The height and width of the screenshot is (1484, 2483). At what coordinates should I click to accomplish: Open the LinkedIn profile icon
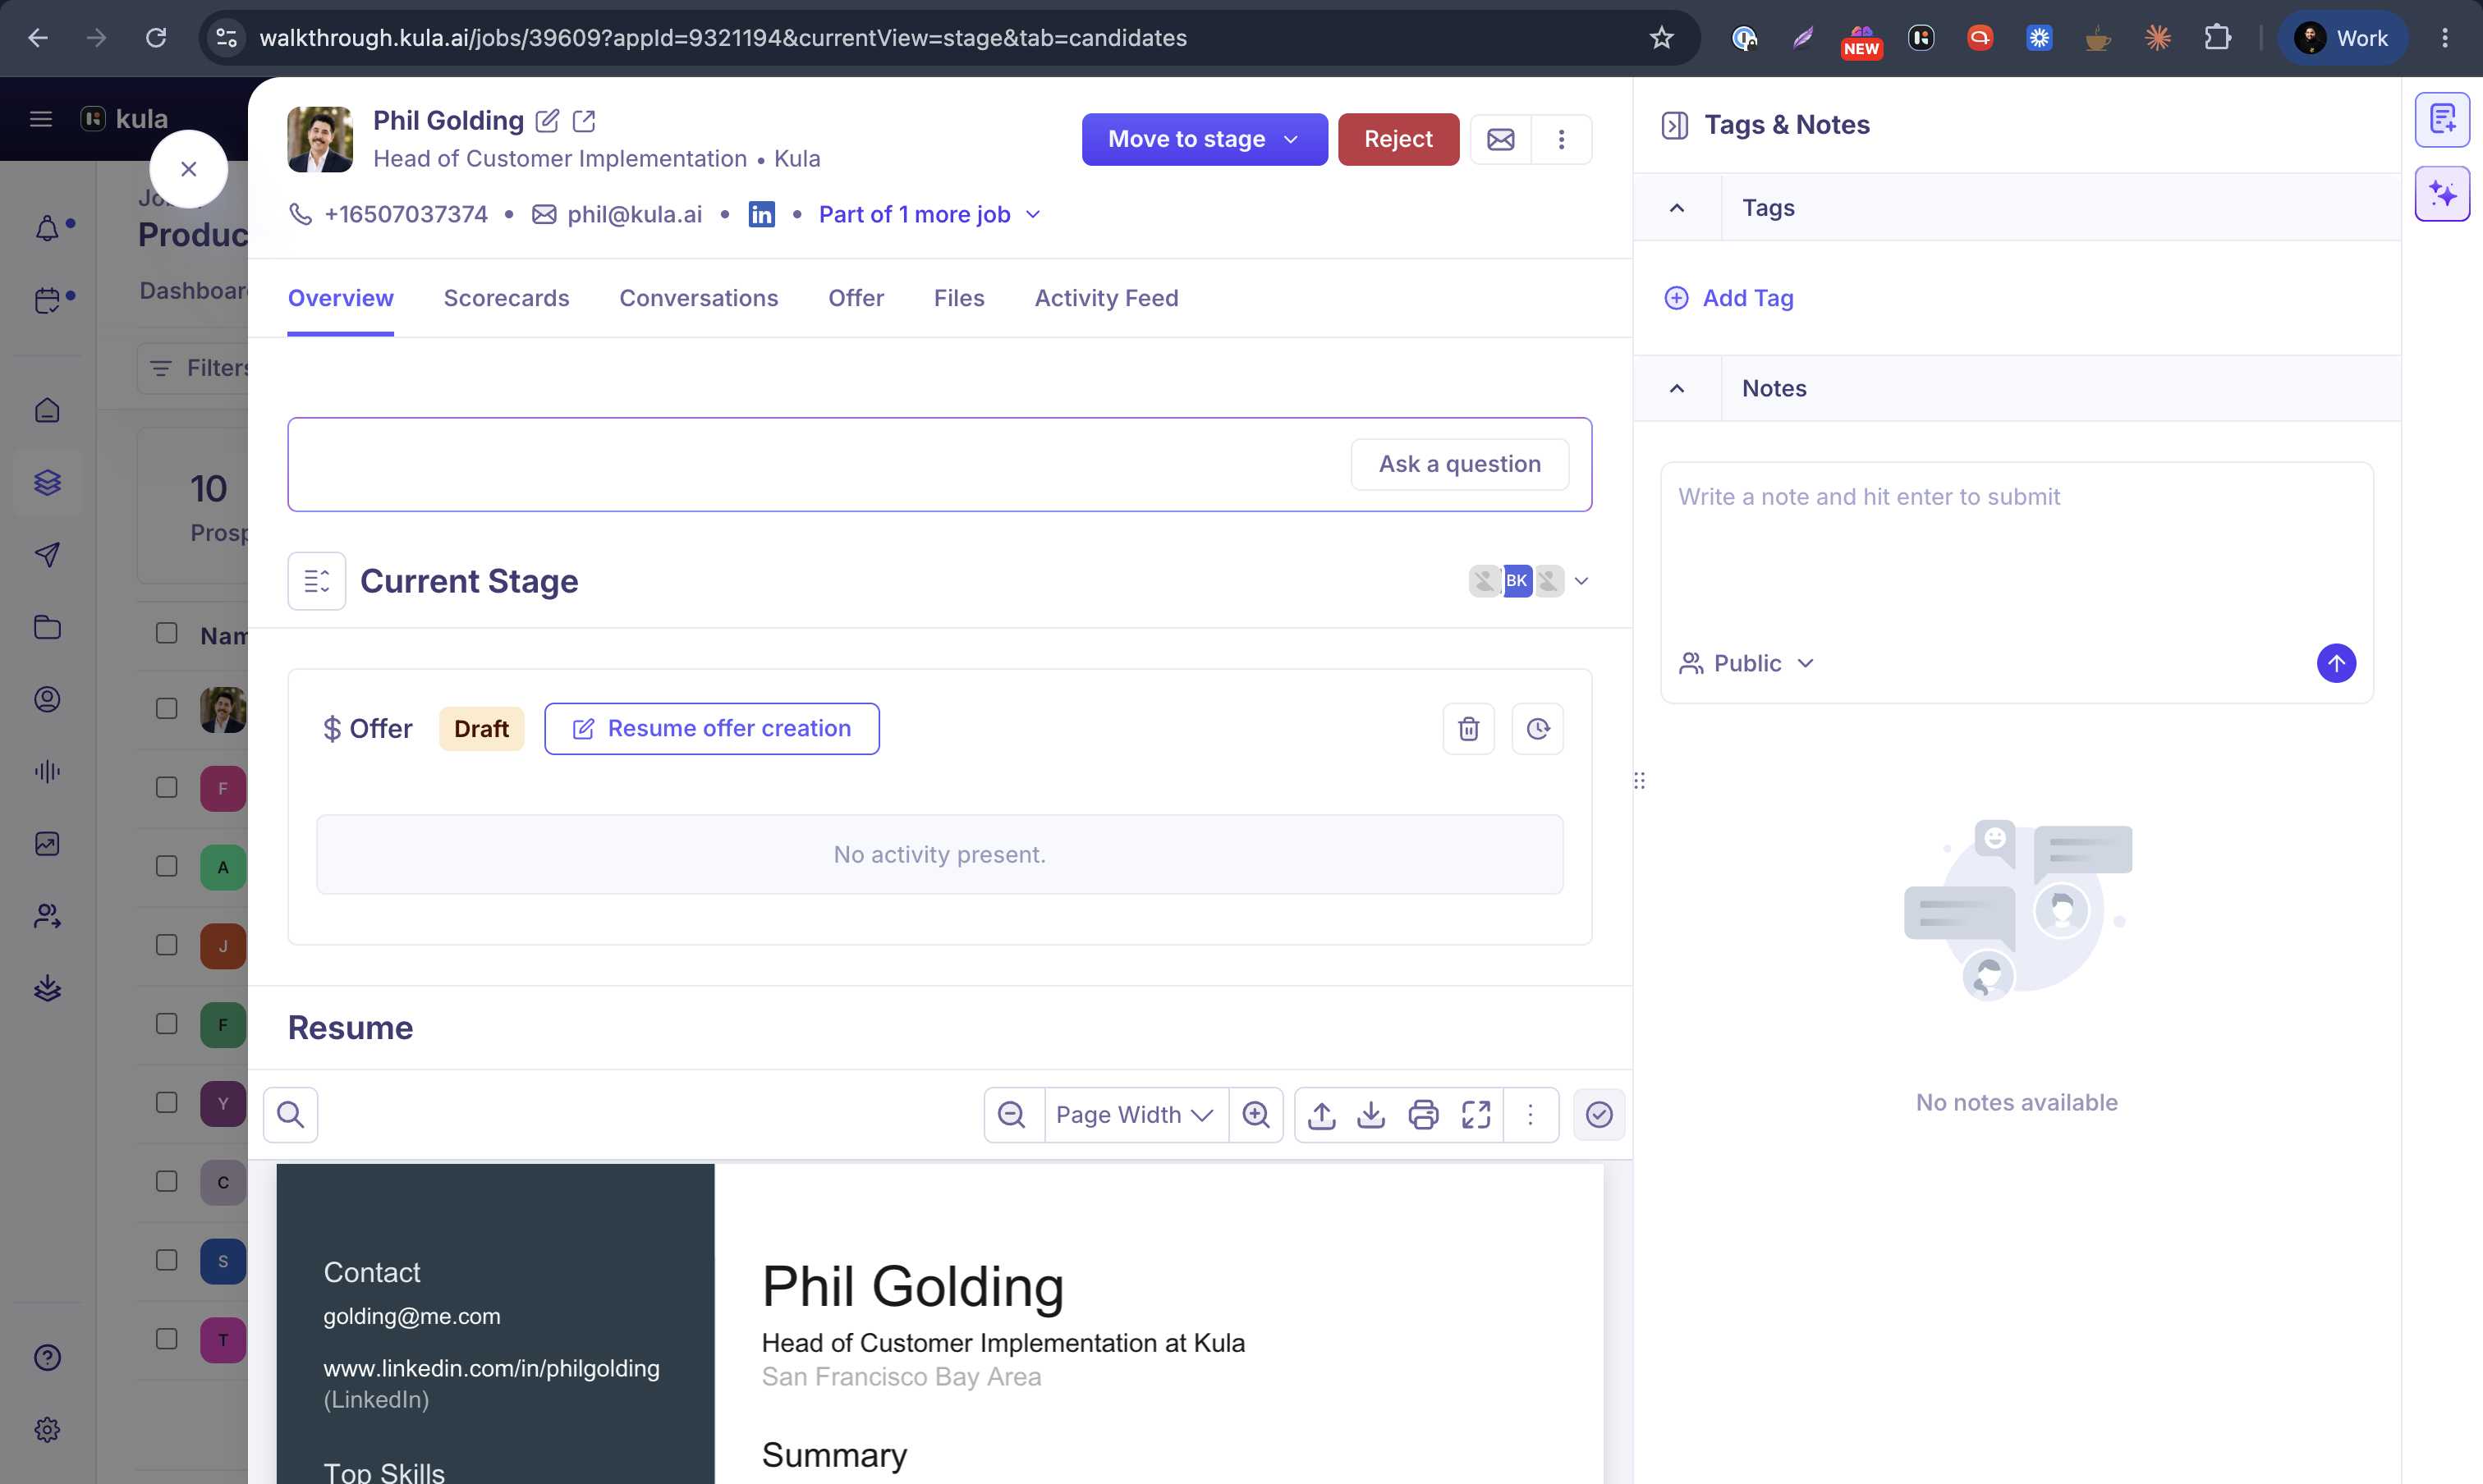(x=761, y=214)
